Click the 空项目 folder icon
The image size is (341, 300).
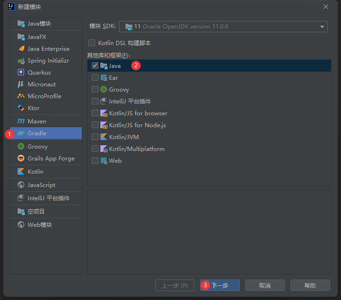tap(21, 211)
